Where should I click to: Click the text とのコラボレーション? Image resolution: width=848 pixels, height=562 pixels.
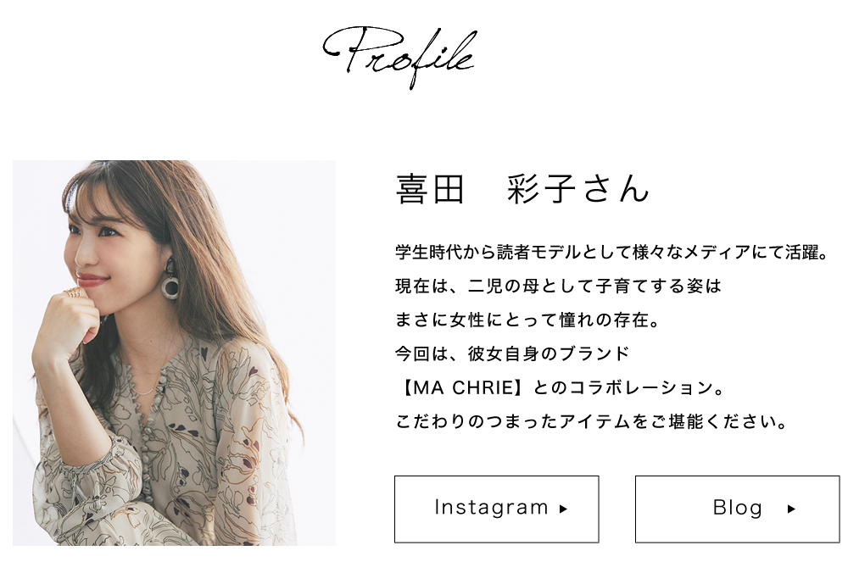628,387
